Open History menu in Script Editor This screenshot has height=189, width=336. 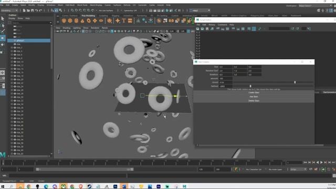212,25
